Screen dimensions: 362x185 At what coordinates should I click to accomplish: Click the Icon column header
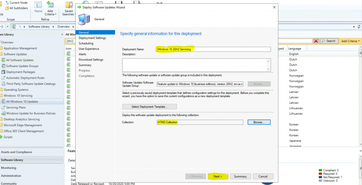[x=68, y=48]
